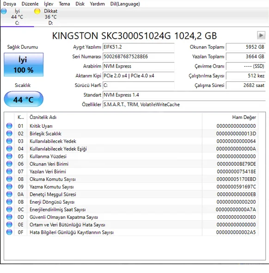Viewport: 269px width, 273px height.
Task: Click raw value 0000000BE79DE
Action: click(237, 164)
